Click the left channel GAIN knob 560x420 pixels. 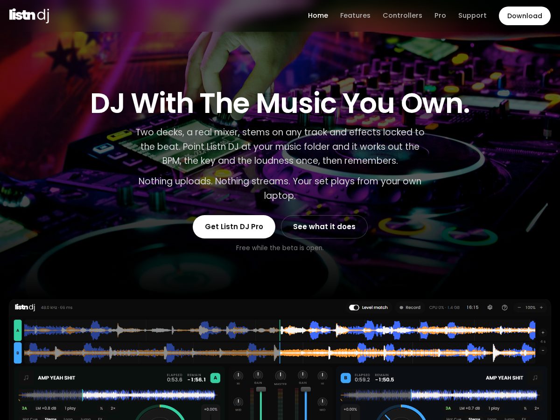tap(258, 375)
